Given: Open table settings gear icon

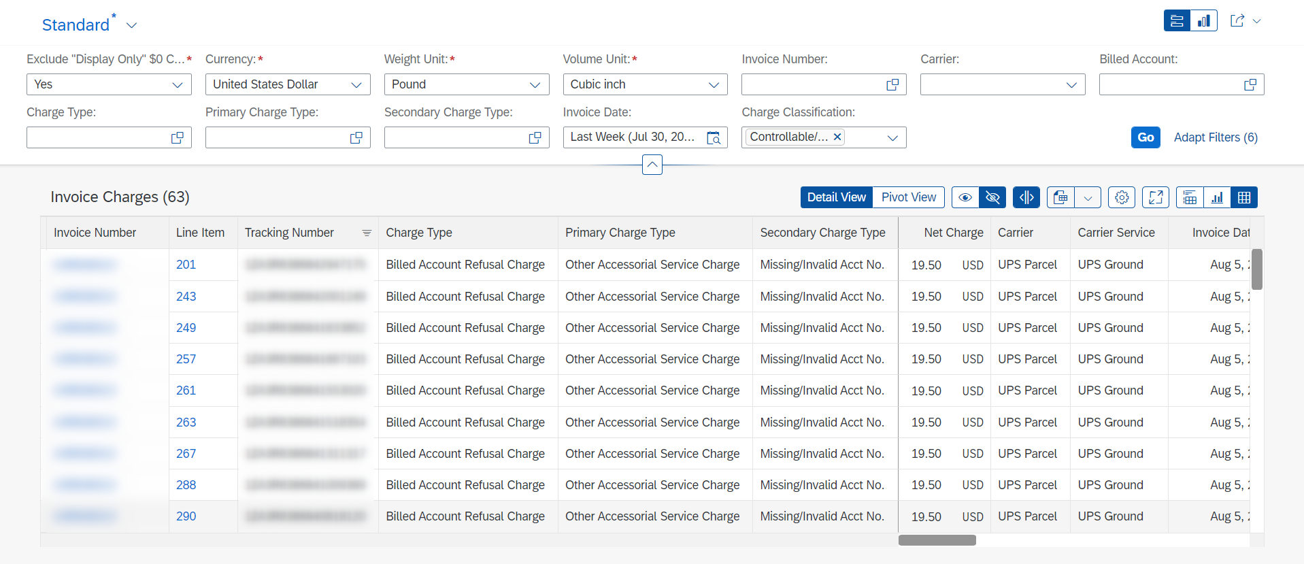Looking at the screenshot, I should 1122,197.
